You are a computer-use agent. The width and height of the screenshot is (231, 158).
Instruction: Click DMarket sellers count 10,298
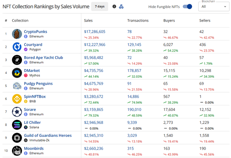(205, 71)
